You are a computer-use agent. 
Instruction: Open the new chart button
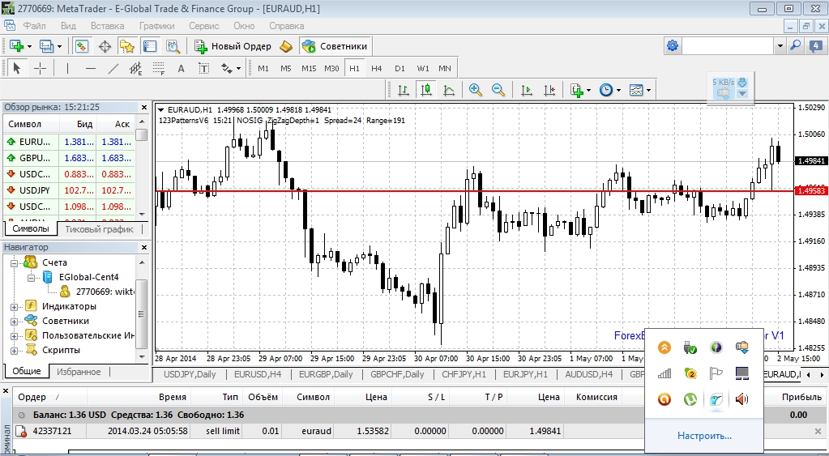tap(20, 46)
